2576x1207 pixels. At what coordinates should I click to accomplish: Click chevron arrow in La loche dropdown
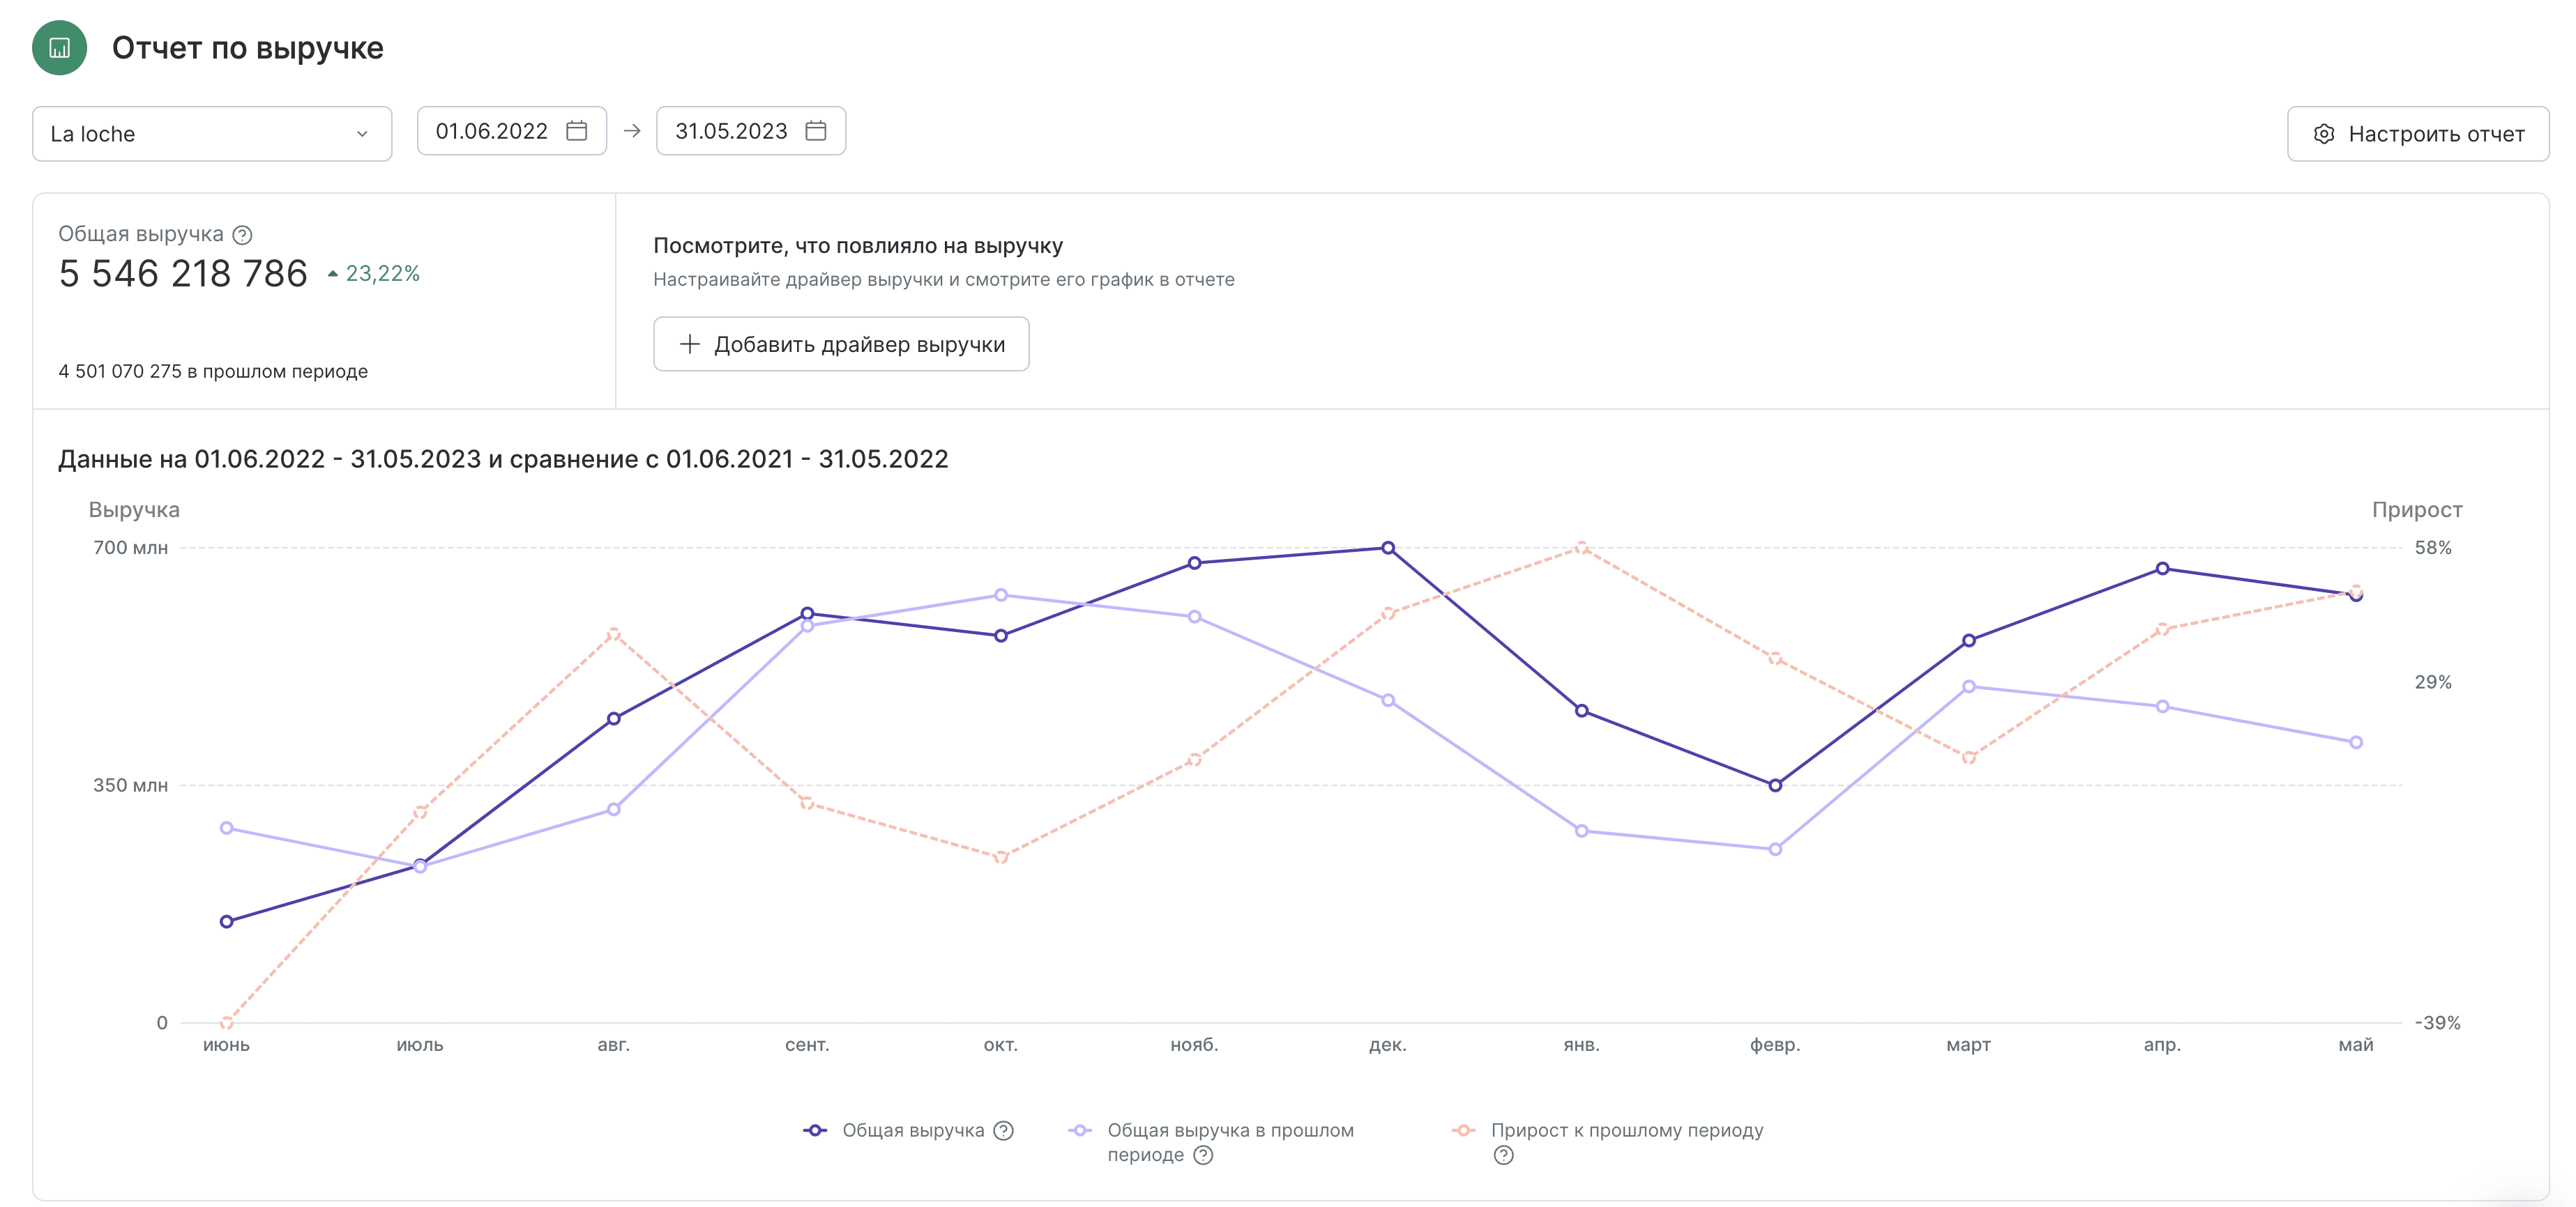(x=362, y=134)
